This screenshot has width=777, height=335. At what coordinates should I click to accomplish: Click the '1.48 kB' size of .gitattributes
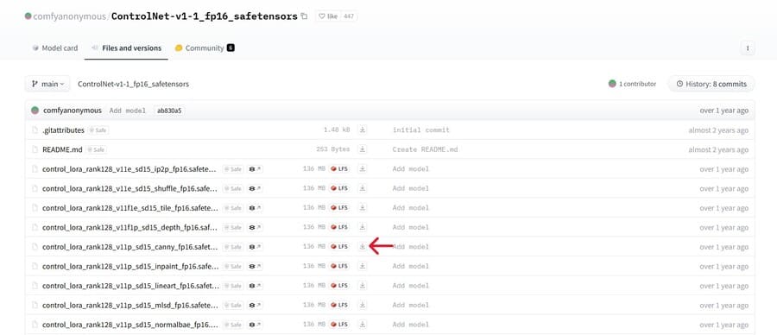(x=337, y=130)
